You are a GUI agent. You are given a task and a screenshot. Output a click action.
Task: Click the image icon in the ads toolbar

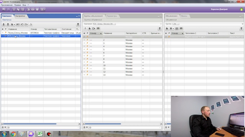pos(177,29)
